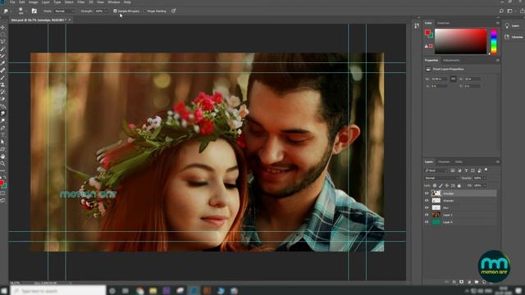Select the Eyedropper tool
Screen dimensions: 525x295
click(x=3, y=62)
